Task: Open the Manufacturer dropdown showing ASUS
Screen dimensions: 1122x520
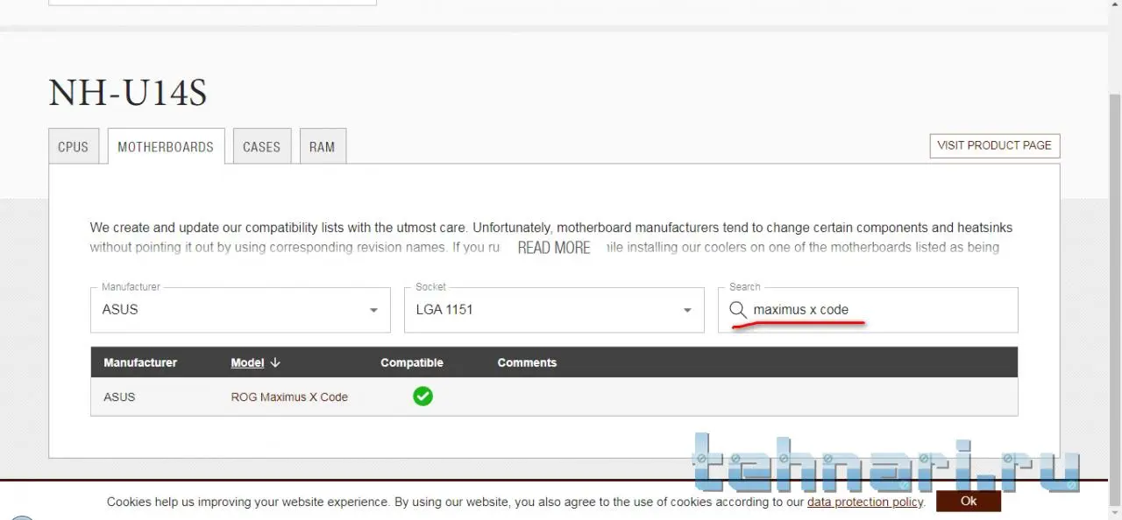Action: tap(240, 310)
